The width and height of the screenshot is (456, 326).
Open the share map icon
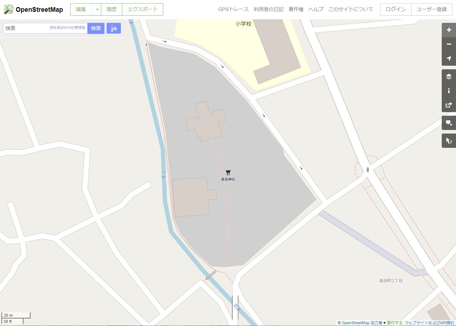[449, 105]
